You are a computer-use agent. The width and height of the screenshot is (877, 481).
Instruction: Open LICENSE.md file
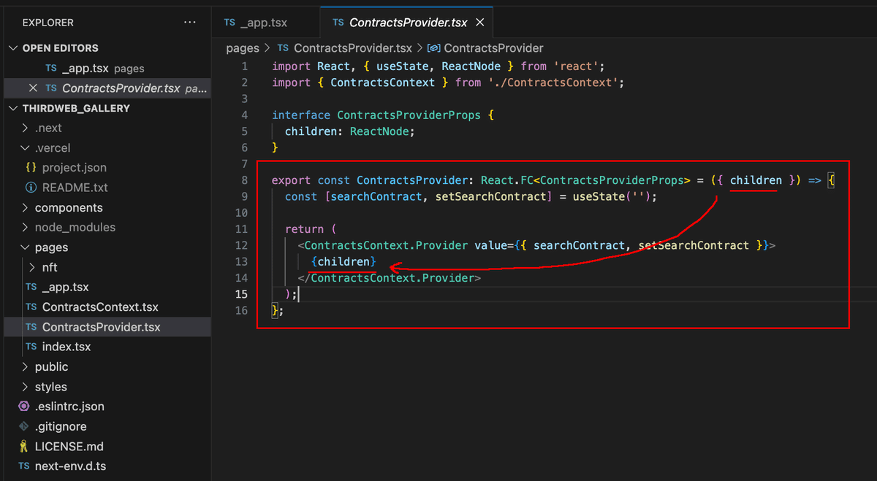69,447
